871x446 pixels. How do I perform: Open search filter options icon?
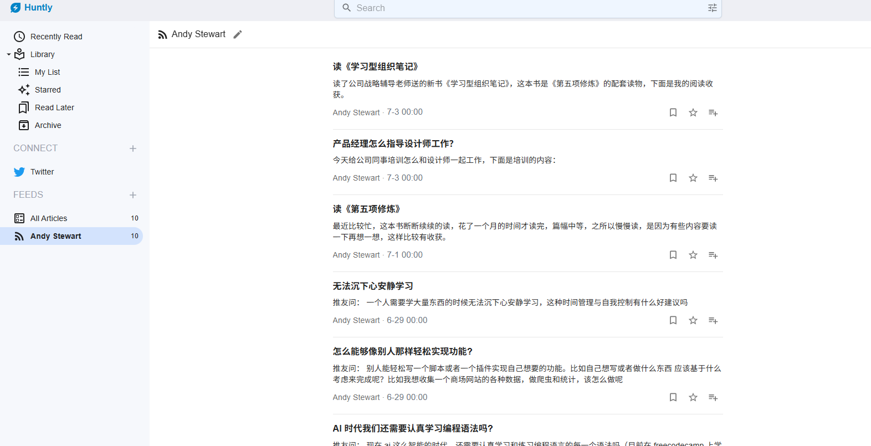point(713,8)
